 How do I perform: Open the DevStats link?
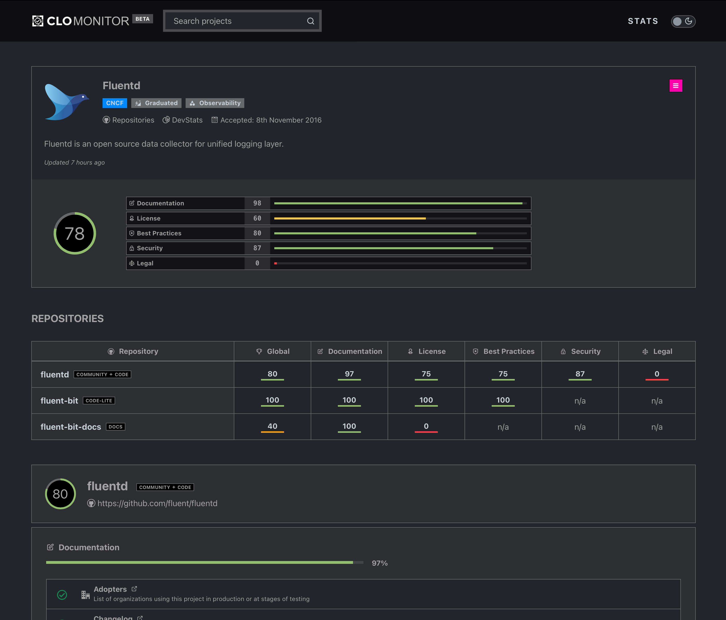pyautogui.click(x=183, y=120)
